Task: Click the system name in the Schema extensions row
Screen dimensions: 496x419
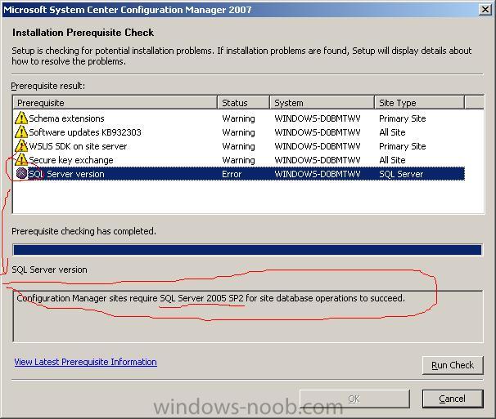Action: tap(318, 118)
